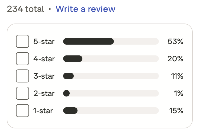Click the 2-star rating bar
203x133 pixels.
pyautogui.click(x=111, y=93)
